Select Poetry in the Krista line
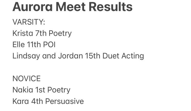 click(60, 33)
